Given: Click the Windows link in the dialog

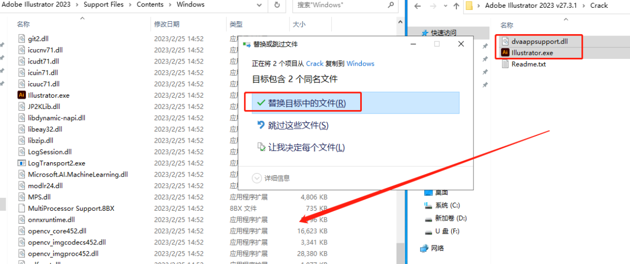Looking at the screenshot, I should coord(360,64).
